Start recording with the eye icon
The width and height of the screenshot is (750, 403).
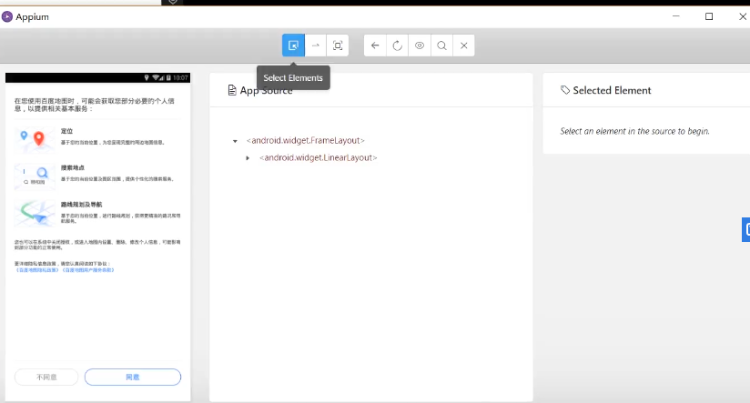pyautogui.click(x=420, y=45)
